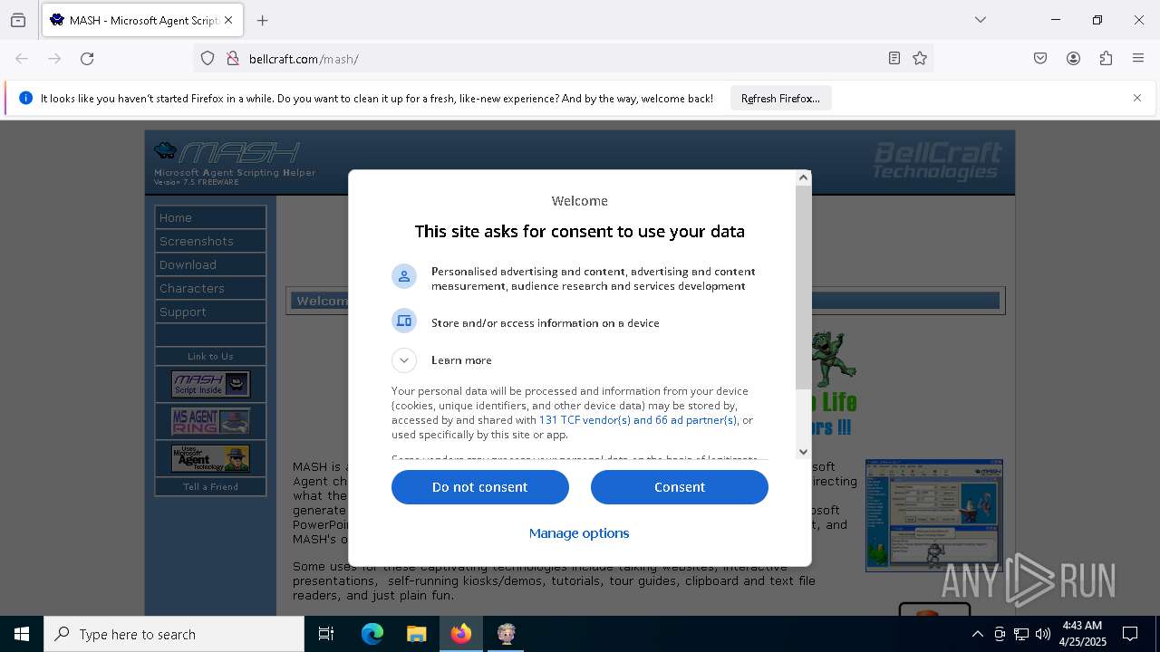1160x652 pixels.
Task: Open the Home navigation item
Action: tap(210, 218)
